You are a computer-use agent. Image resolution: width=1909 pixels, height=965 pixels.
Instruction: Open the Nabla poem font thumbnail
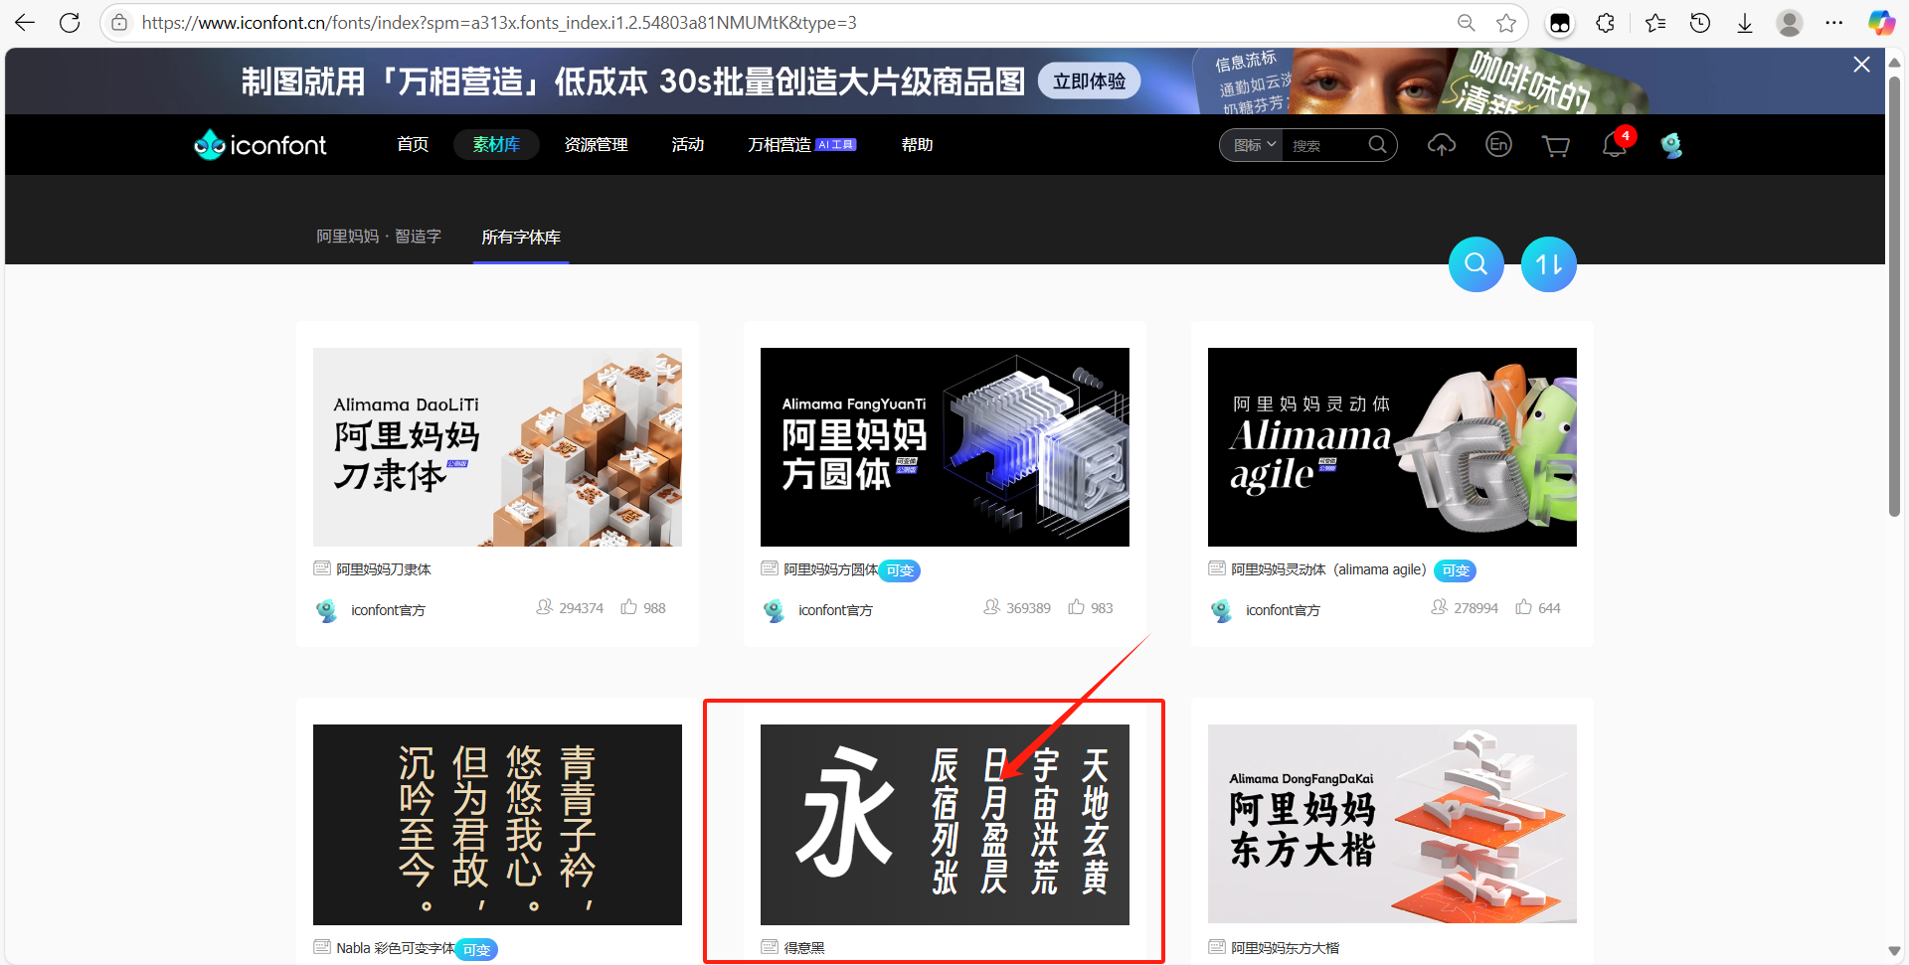(x=497, y=825)
